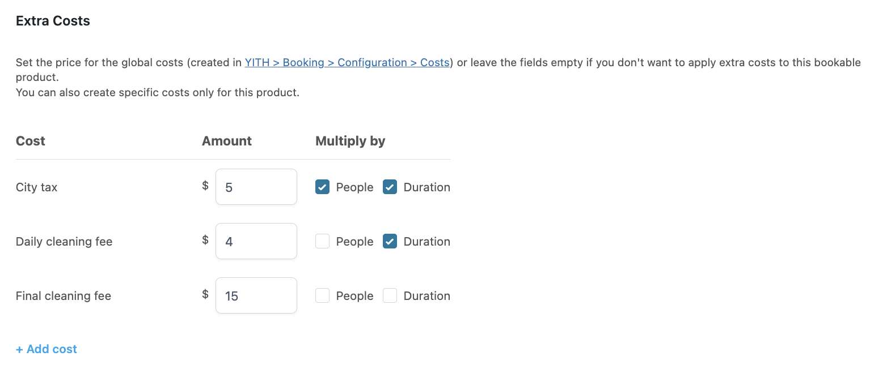Click the City tax amount field
The height and width of the screenshot is (369, 870).
(256, 187)
